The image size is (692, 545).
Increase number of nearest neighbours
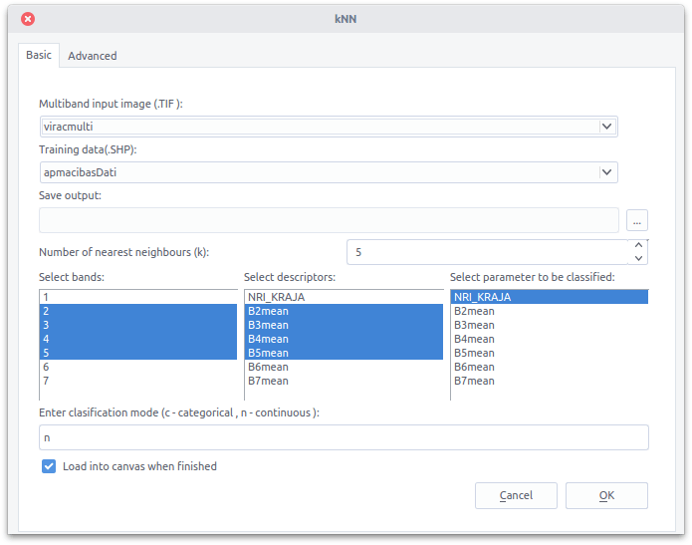point(638,245)
